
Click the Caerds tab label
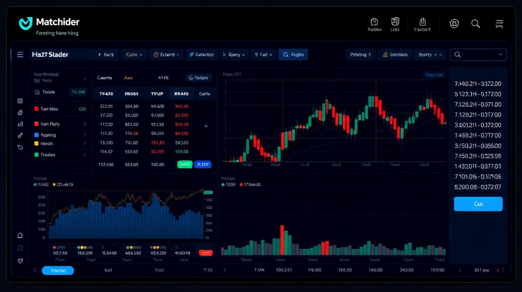[x=104, y=78]
